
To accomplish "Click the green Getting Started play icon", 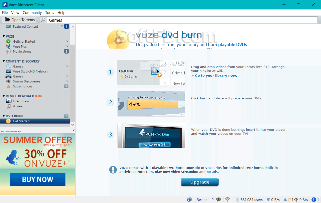I will (x=8, y=41).
